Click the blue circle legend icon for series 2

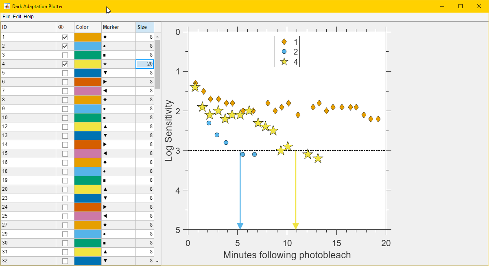coord(284,52)
